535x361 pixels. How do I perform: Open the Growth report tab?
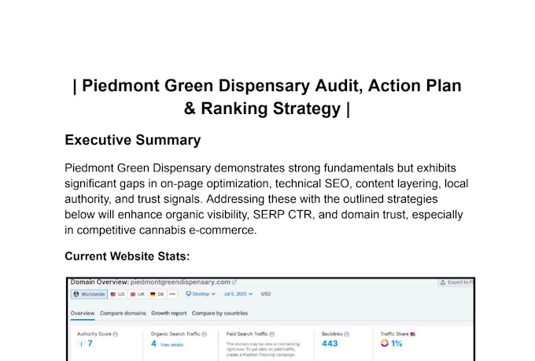(169, 313)
